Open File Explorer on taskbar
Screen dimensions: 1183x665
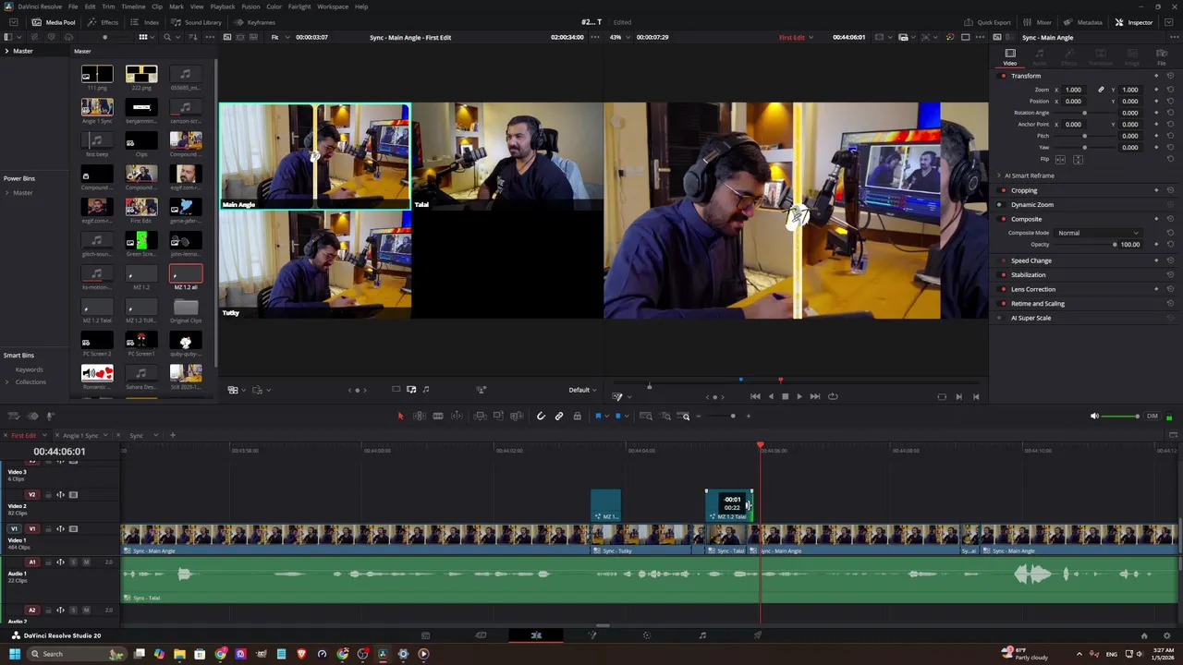point(179,654)
